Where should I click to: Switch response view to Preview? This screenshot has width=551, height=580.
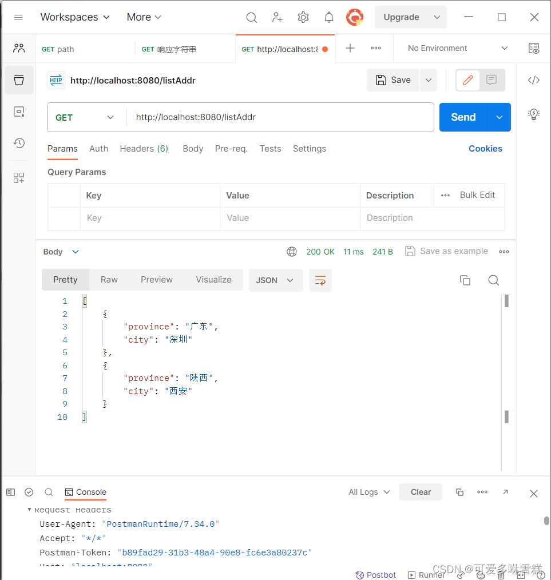[x=157, y=280]
